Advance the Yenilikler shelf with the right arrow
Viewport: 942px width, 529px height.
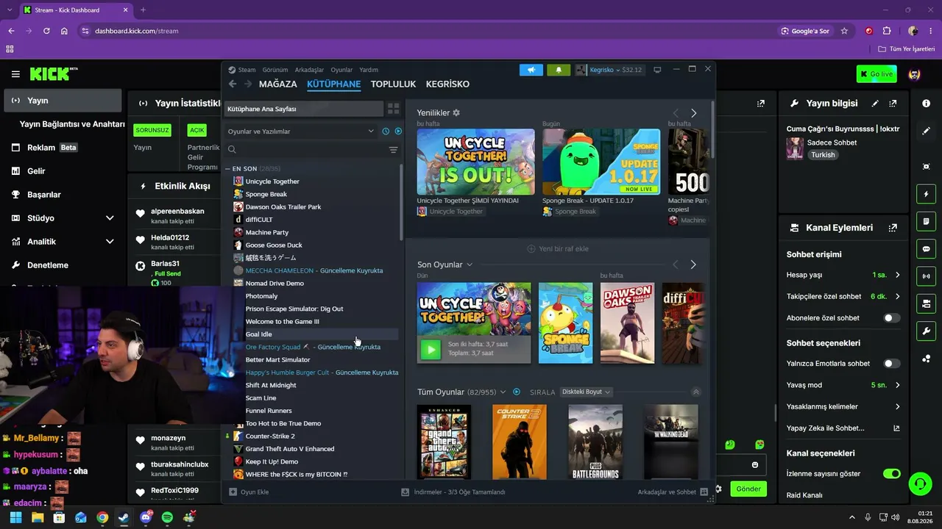click(693, 113)
